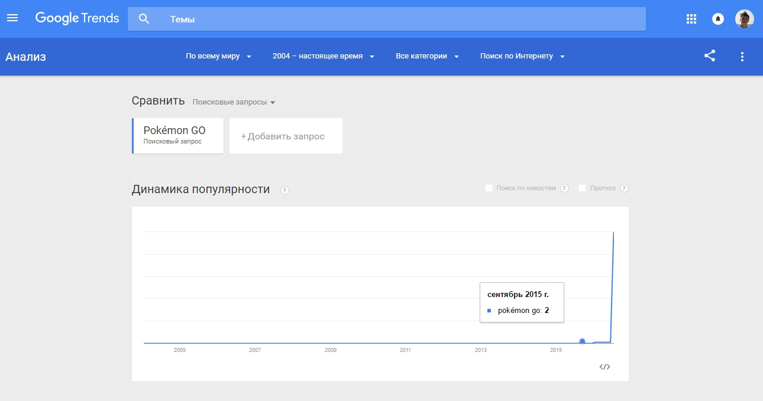The width and height of the screenshot is (763, 401).
Task: Click the Анализ page heading
Action: click(x=25, y=57)
